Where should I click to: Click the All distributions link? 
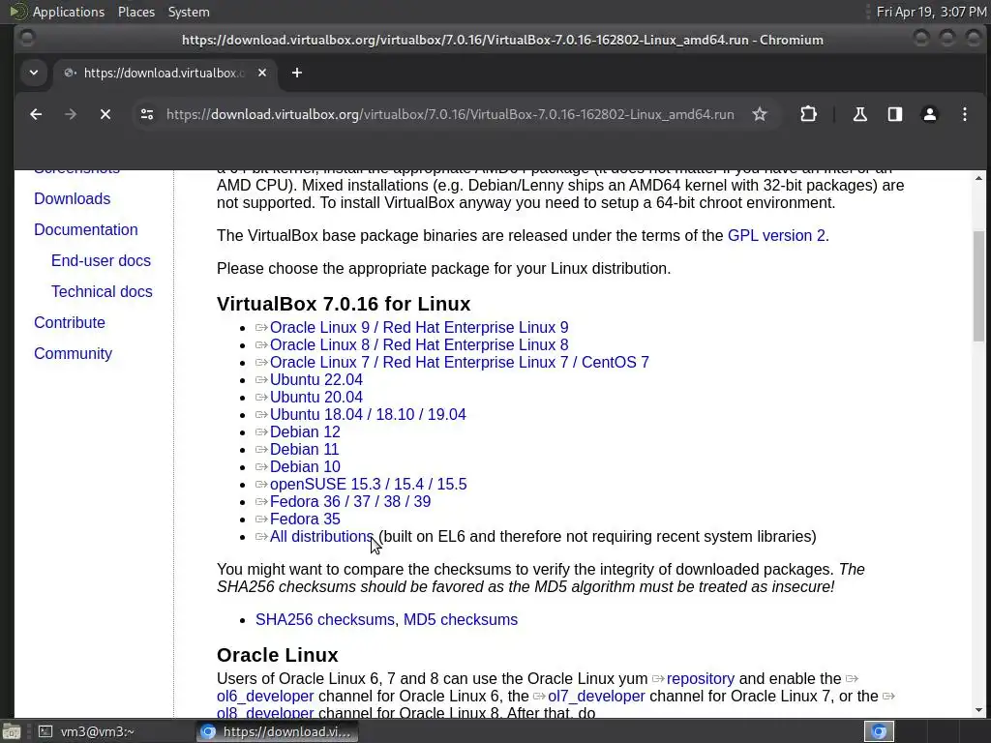[321, 536]
